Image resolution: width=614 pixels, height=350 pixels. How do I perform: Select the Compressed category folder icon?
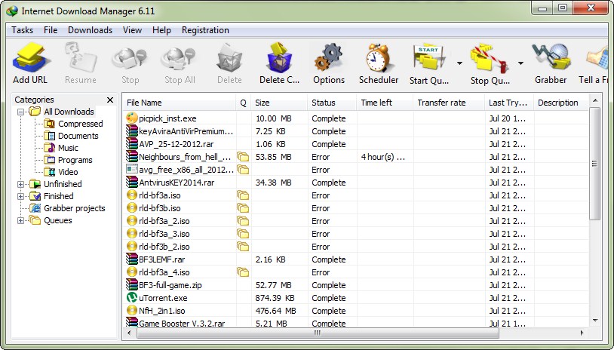(x=49, y=124)
